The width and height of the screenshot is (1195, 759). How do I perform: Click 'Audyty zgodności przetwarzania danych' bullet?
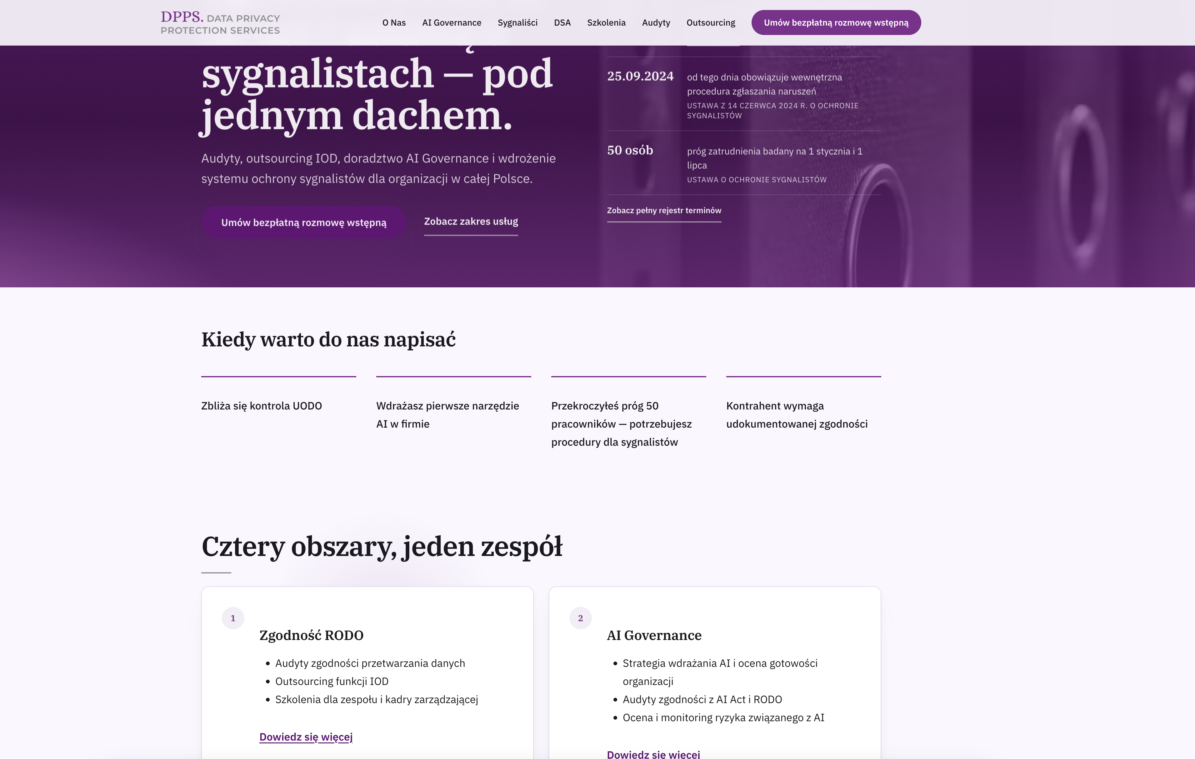(x=370, y=663)
